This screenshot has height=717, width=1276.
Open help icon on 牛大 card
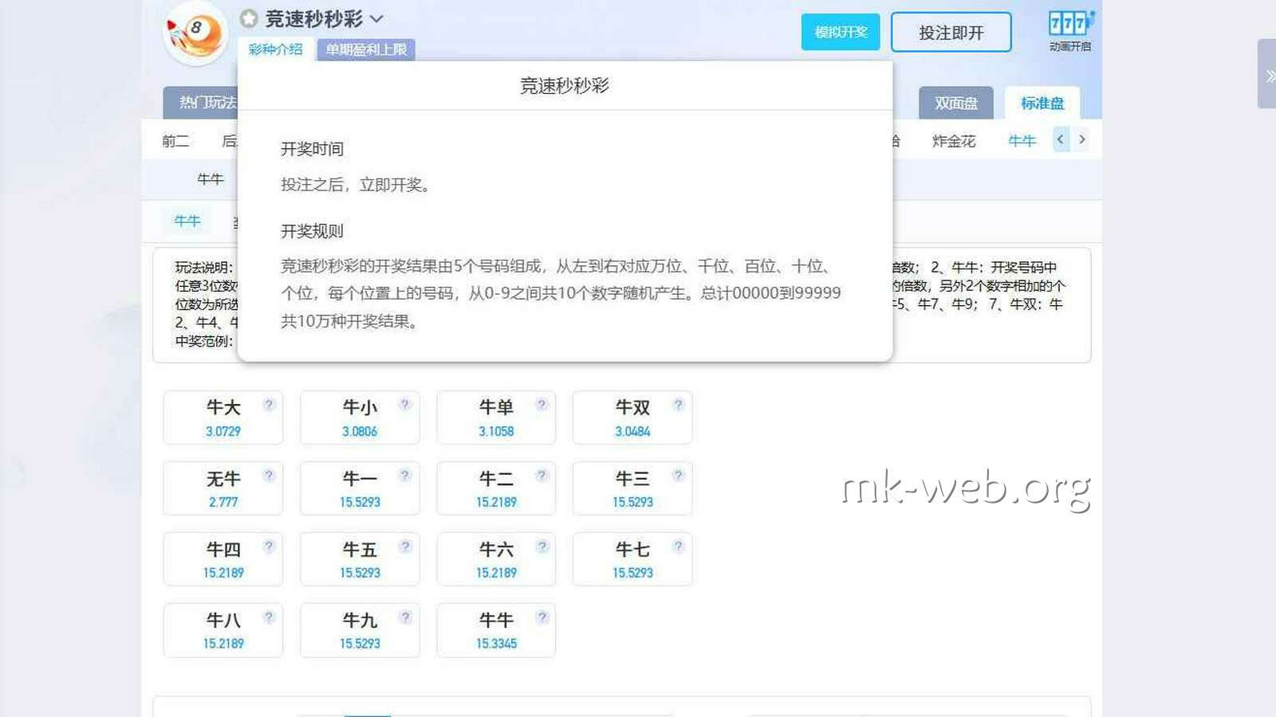coord(269,405)
